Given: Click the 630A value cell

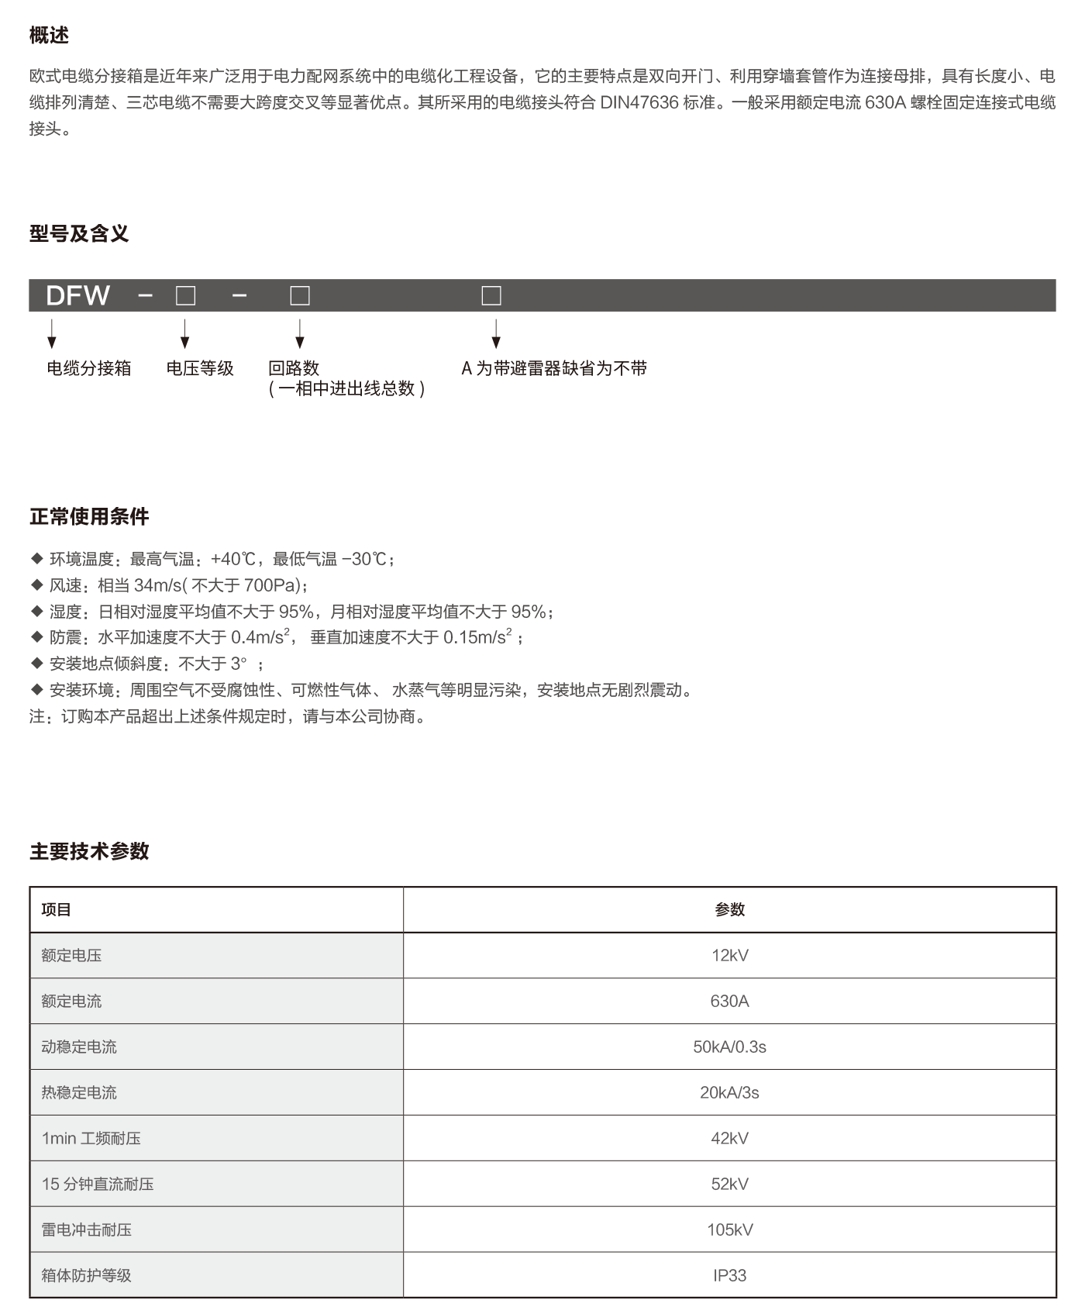Looking at the screenshot, I should point(729,1001).
